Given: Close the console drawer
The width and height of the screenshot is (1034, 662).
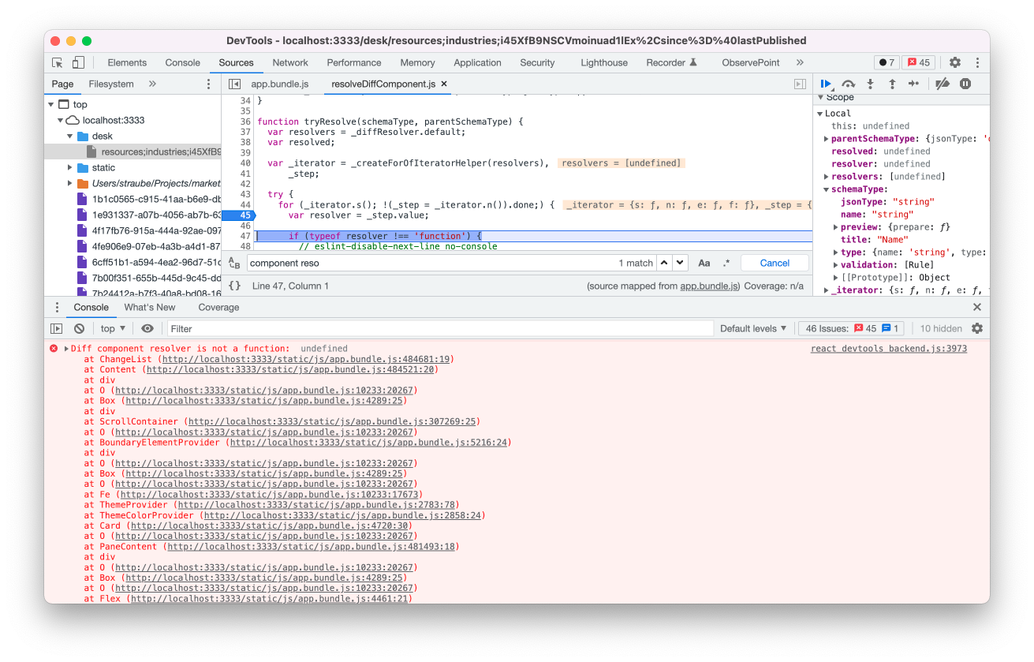Looking at the screenshot, I should [977, 307].
